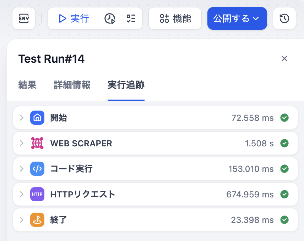Click the blue 開始 home node icon
This screenshot has width=304, height=241.
coord(37,118)
